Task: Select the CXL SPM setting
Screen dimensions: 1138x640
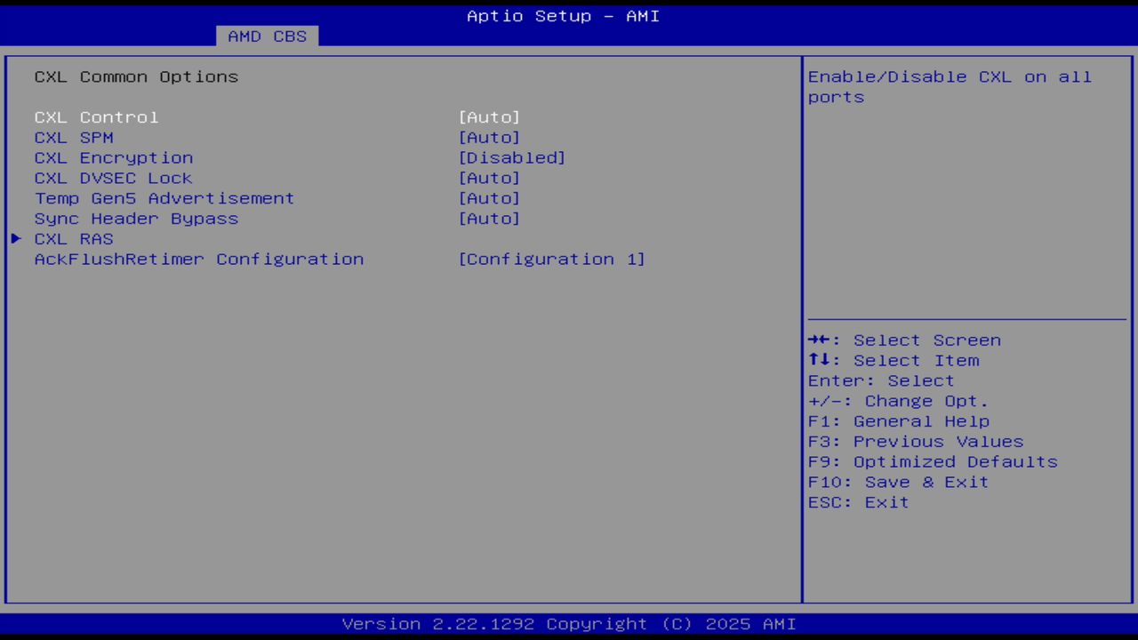Action: tap(74, 138)
